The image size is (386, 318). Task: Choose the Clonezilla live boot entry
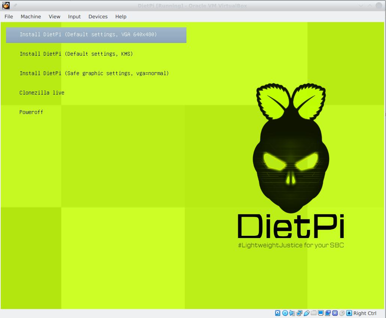42,93
